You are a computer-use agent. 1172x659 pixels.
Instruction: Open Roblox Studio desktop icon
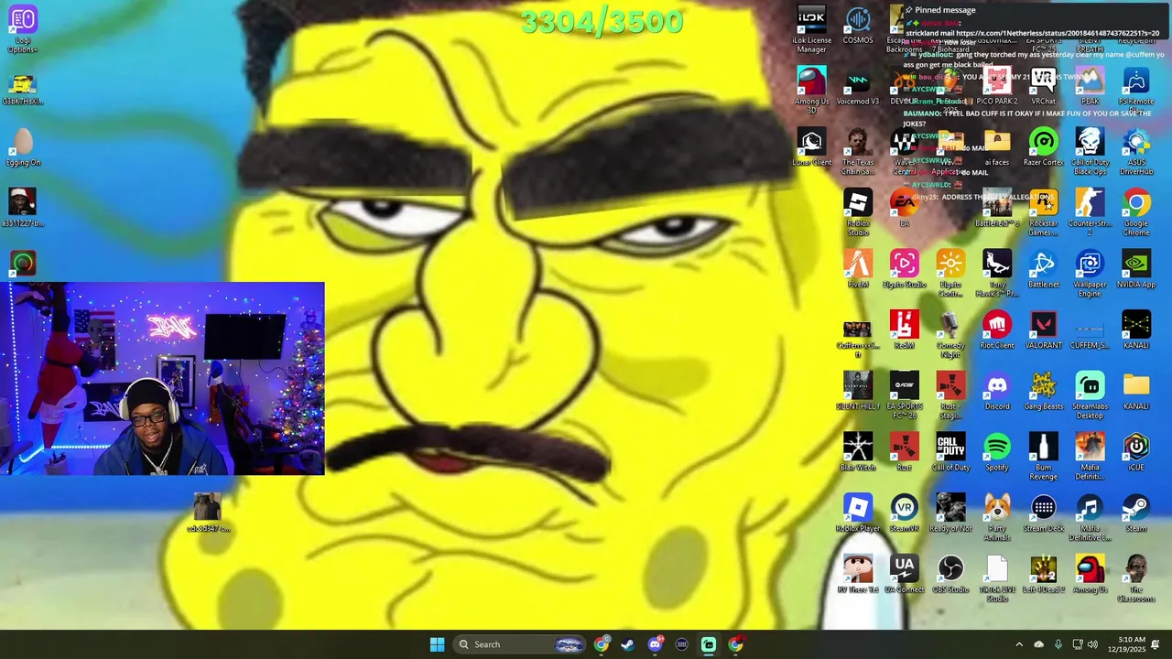(858, 212)
